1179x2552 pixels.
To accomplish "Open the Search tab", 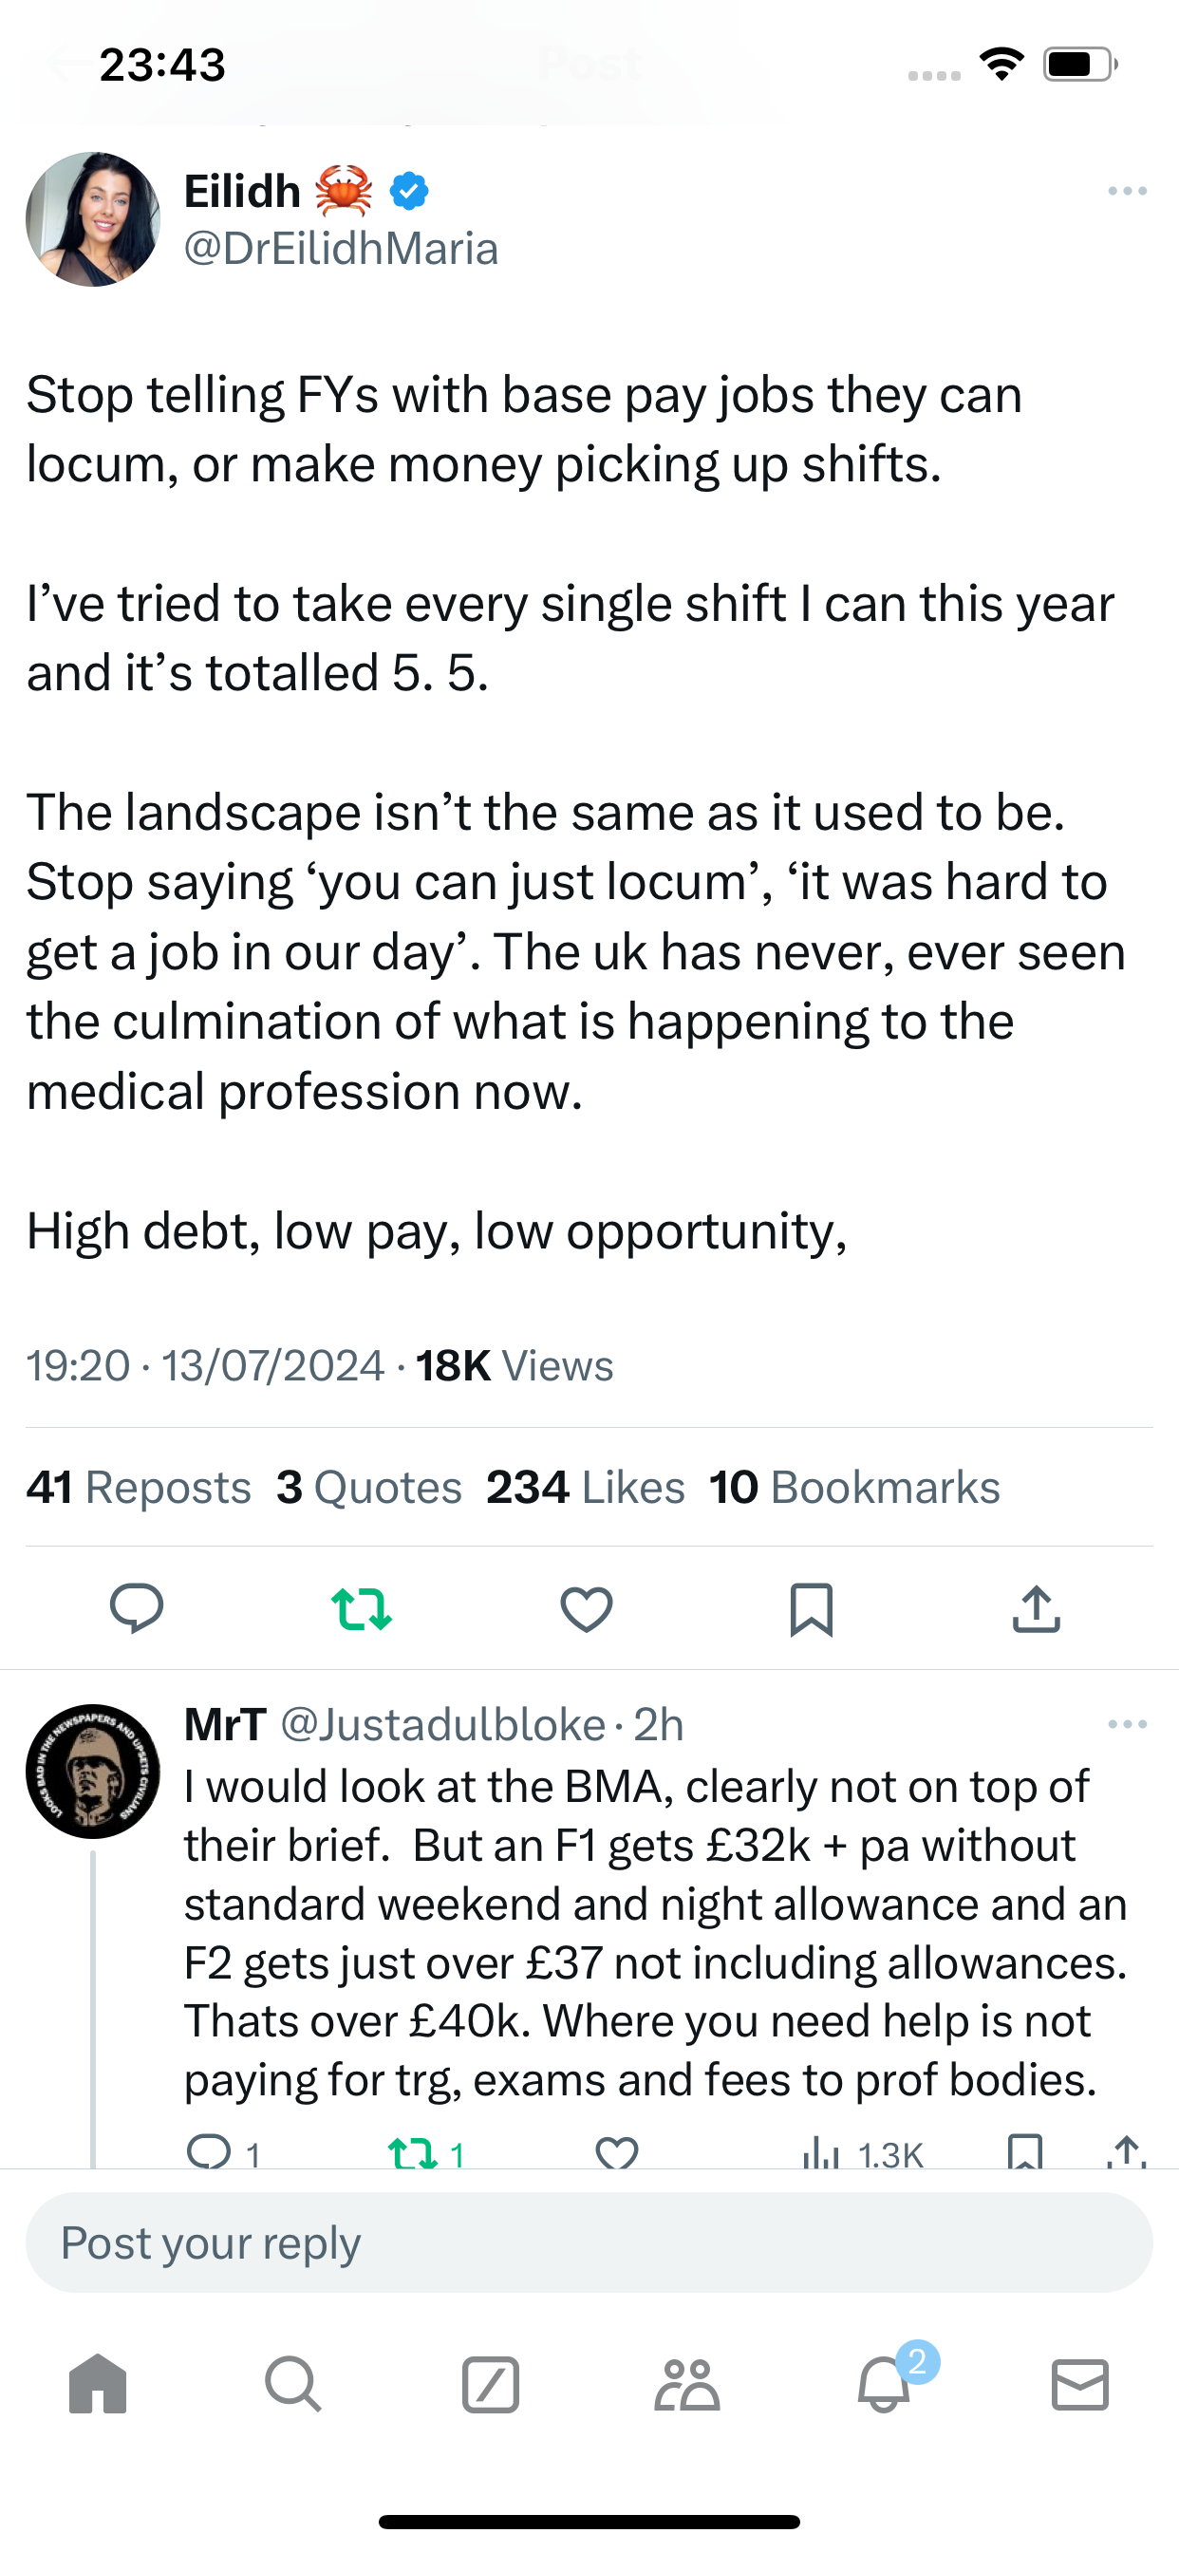I will pos(293,2384).
